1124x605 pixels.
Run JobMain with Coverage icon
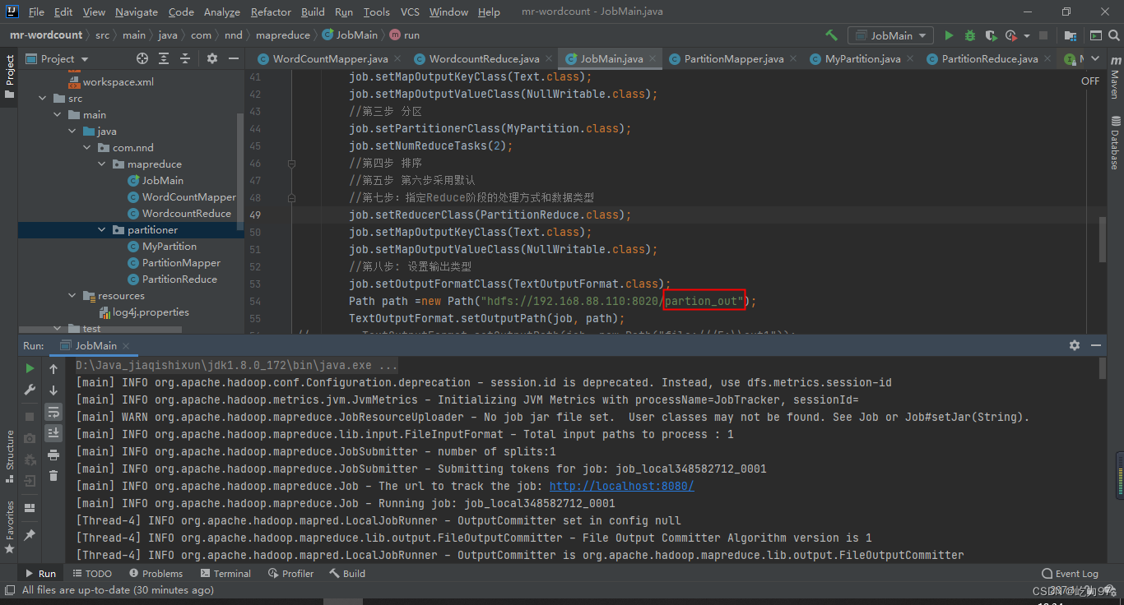coord(991,35)
